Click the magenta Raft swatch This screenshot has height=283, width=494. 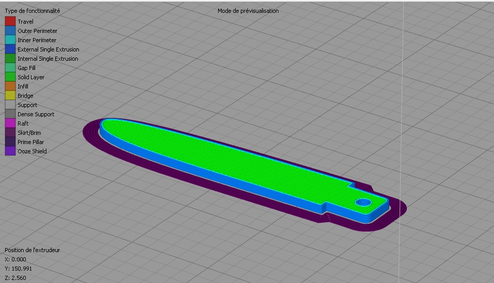10,123
